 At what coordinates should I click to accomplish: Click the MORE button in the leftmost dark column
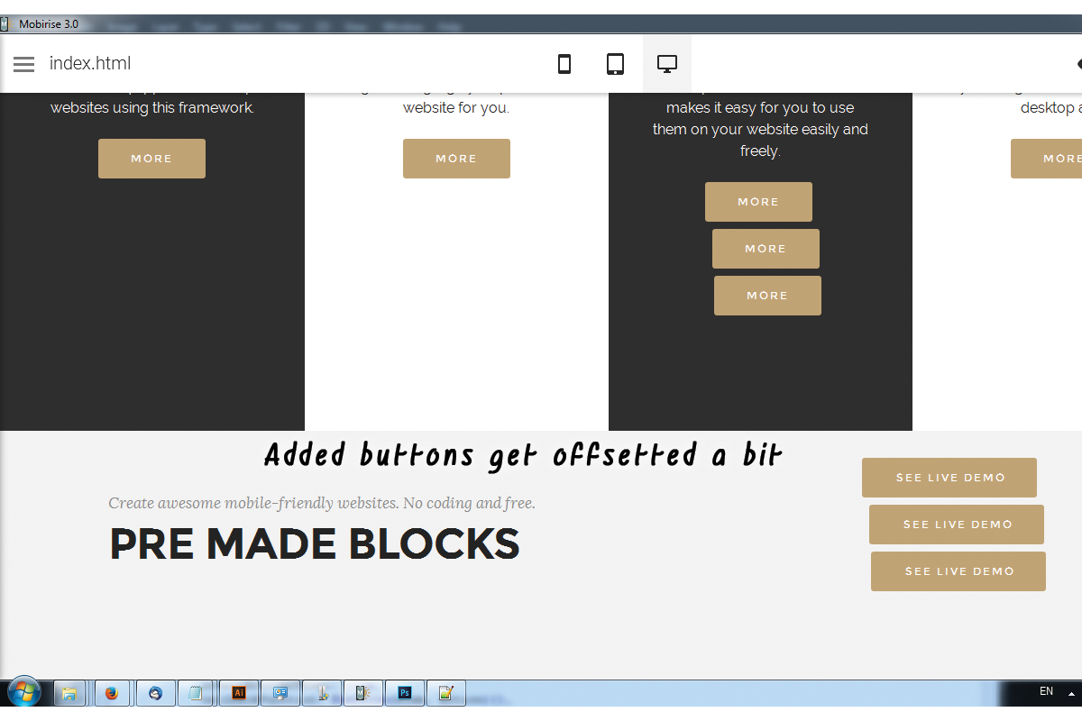pos(151,158)
